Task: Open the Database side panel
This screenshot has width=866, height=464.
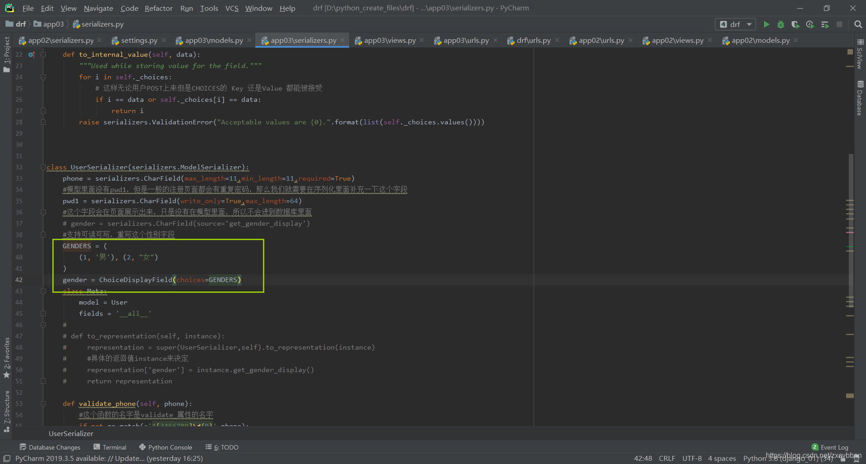Action: click(x=860, y=98)
